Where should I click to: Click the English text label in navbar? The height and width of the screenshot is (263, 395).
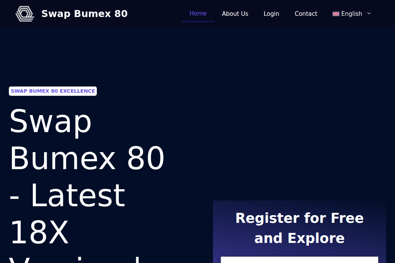point(352,14)
